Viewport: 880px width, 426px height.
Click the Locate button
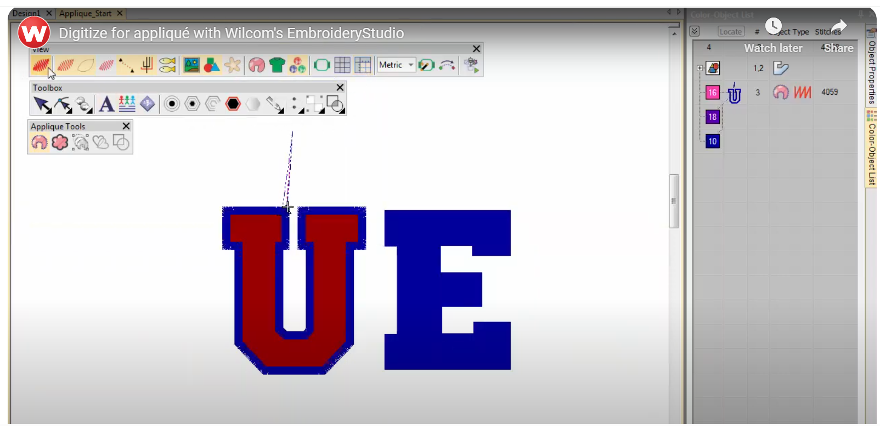point(731,32)
